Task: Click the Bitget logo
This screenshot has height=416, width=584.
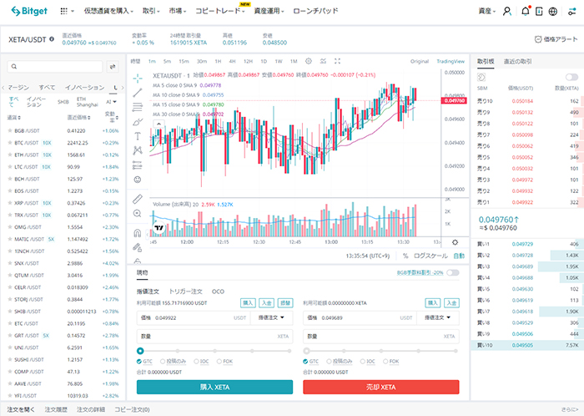Action: pyautogui.click(x=29, y=11)
